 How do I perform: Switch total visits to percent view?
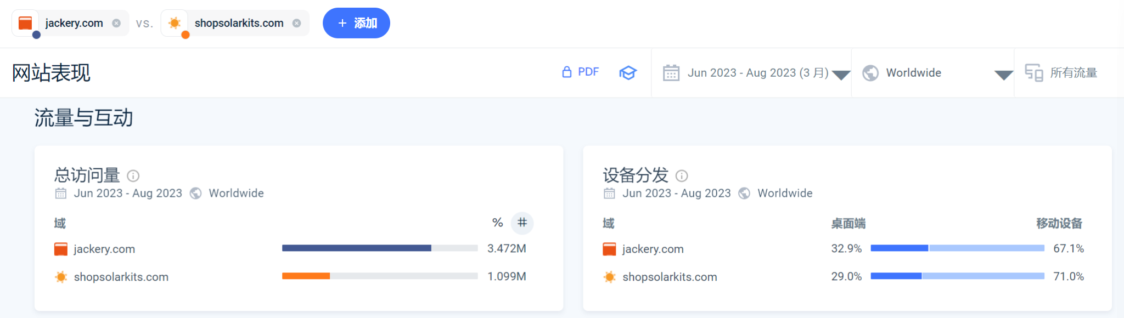pyautogui.click(x=498, y=223)
